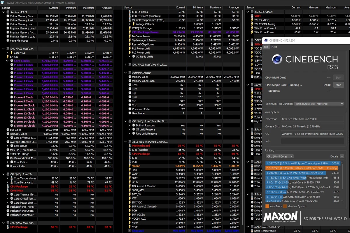Click the clock icon next to Virtual Memory Load
The width and height of the screenshot is (350, 233).
(x=8, y=24)
